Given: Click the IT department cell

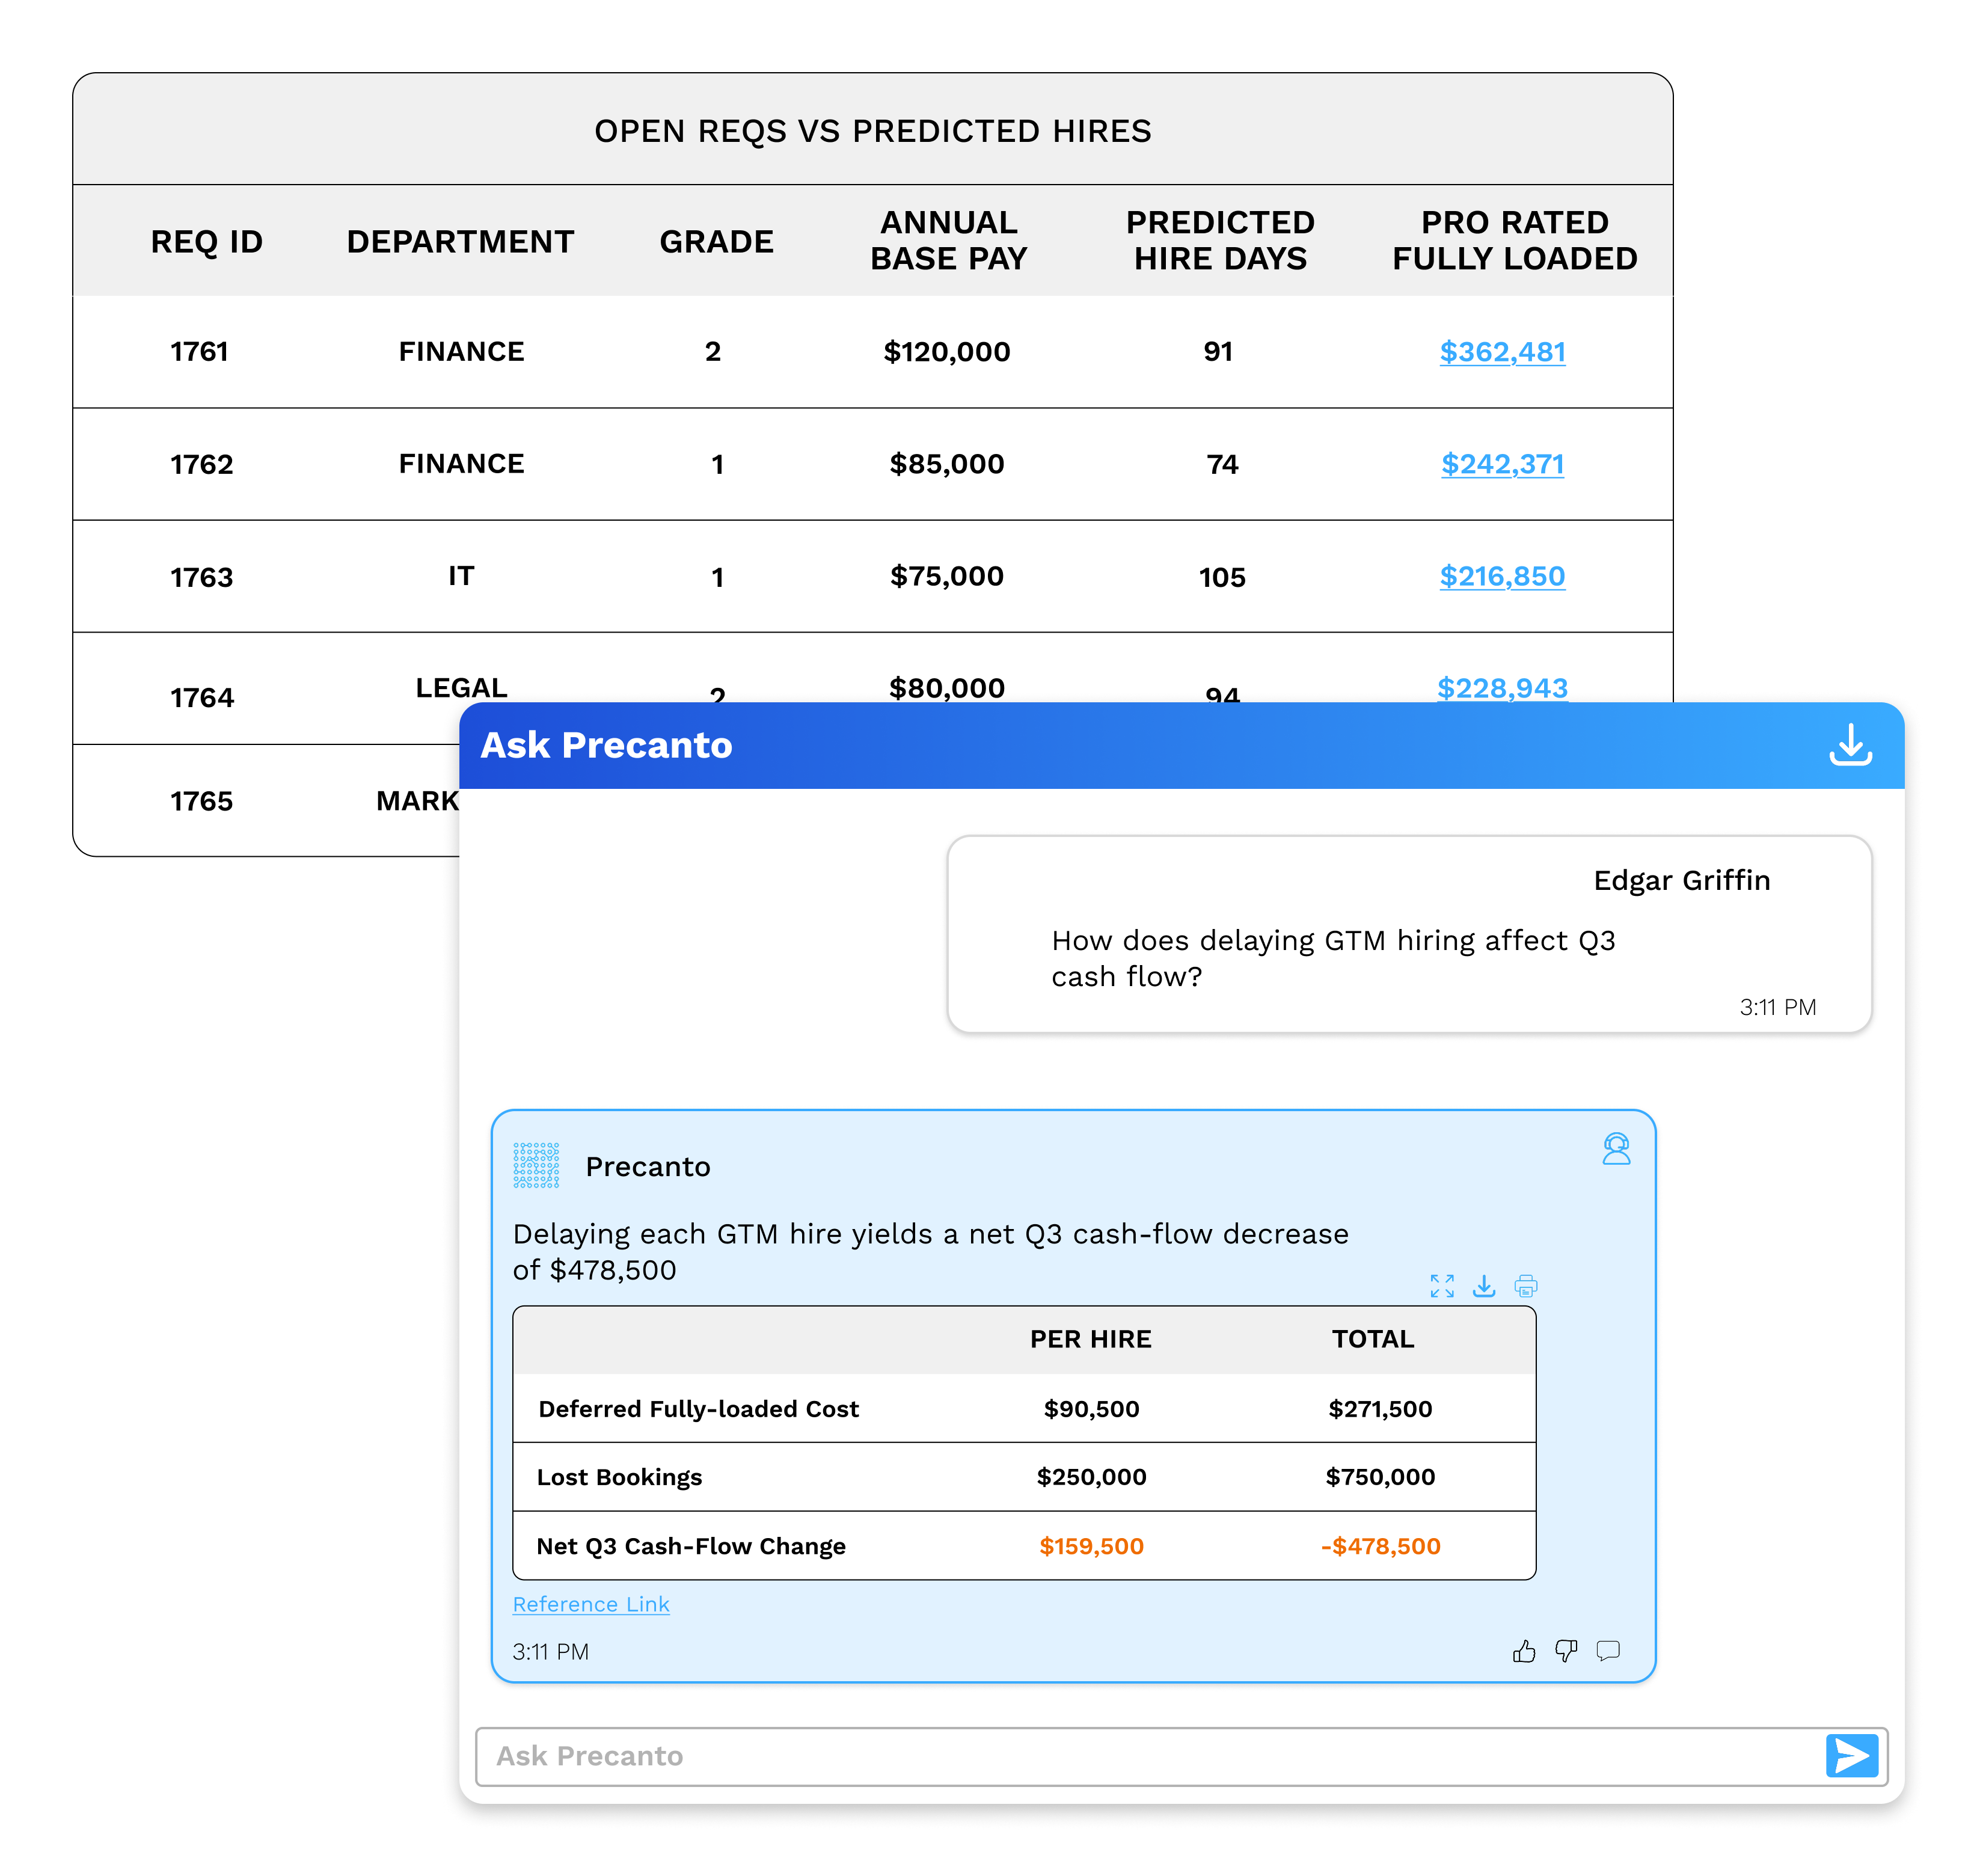Looking at the screenshot, I should pyautogui.click(x=461, y=576).
